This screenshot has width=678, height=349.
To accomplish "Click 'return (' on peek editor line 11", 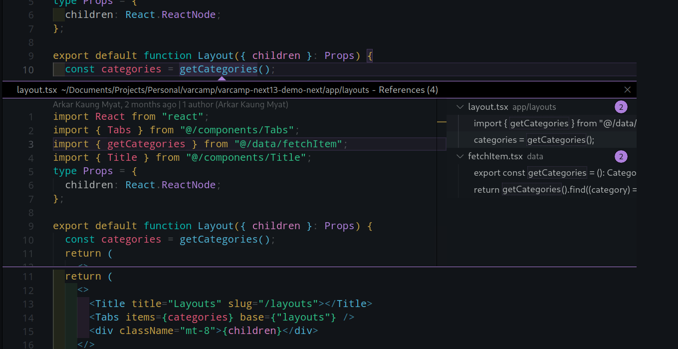I will (89, 253).
